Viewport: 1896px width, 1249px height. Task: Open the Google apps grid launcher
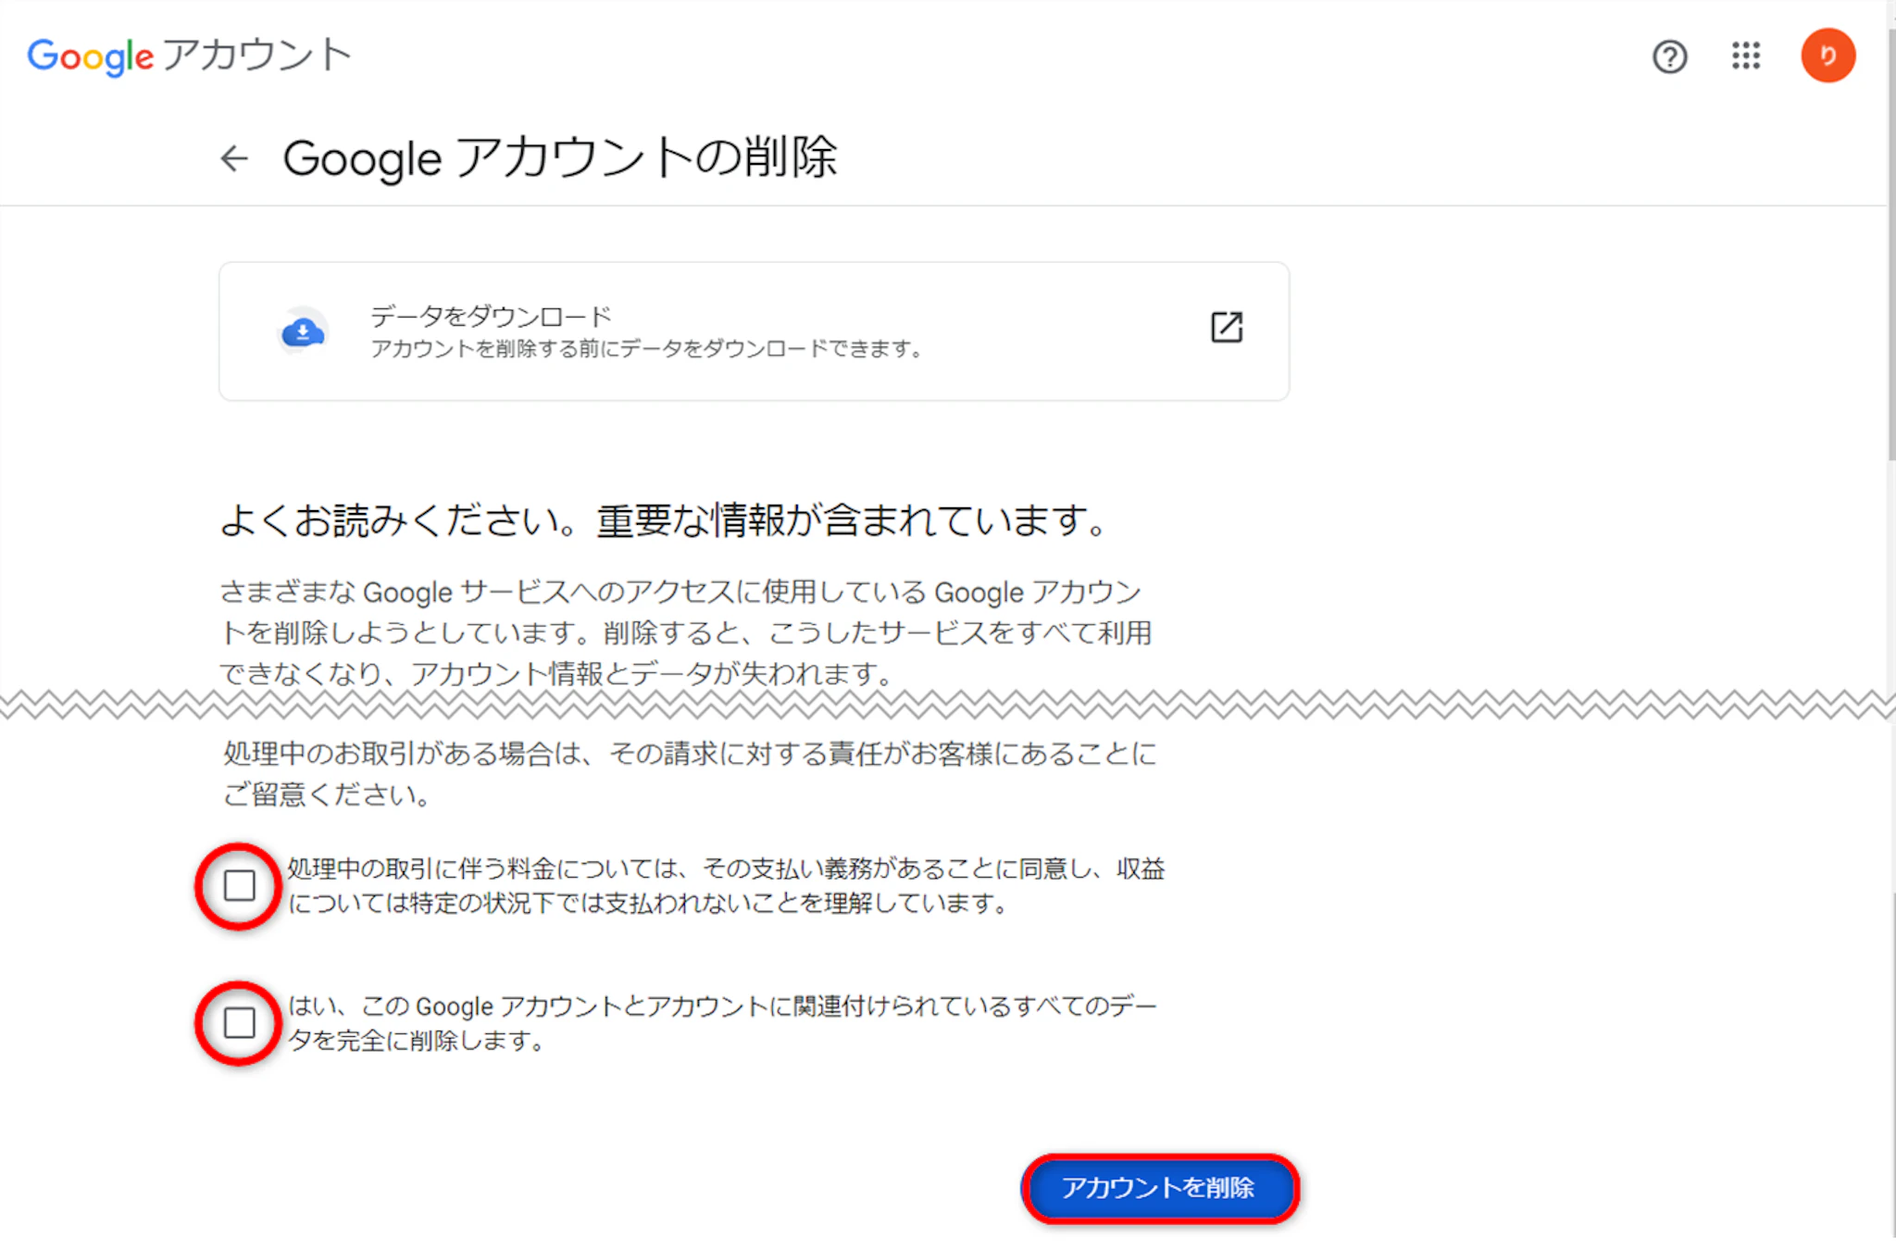pos(1745,56)
